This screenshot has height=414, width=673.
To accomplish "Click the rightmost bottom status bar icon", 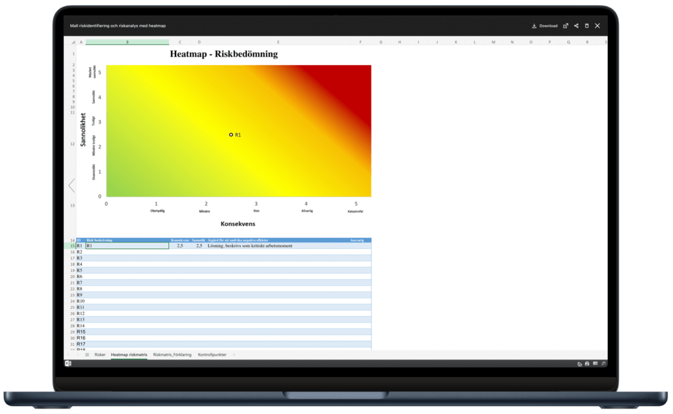I will click(x=602, y=363).
